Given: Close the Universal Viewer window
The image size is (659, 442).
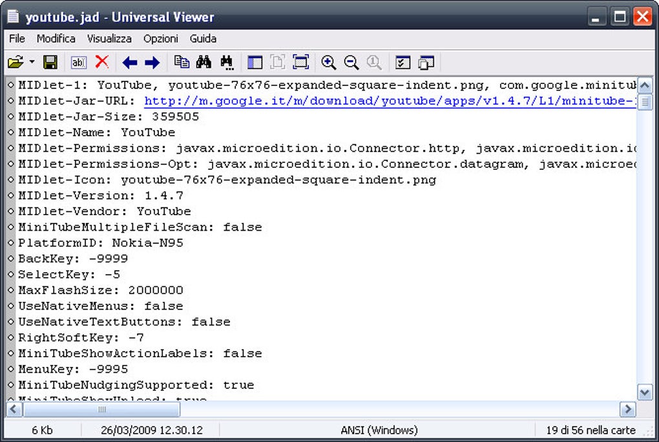Looking at the screenshot, I should tap(643, 17).
